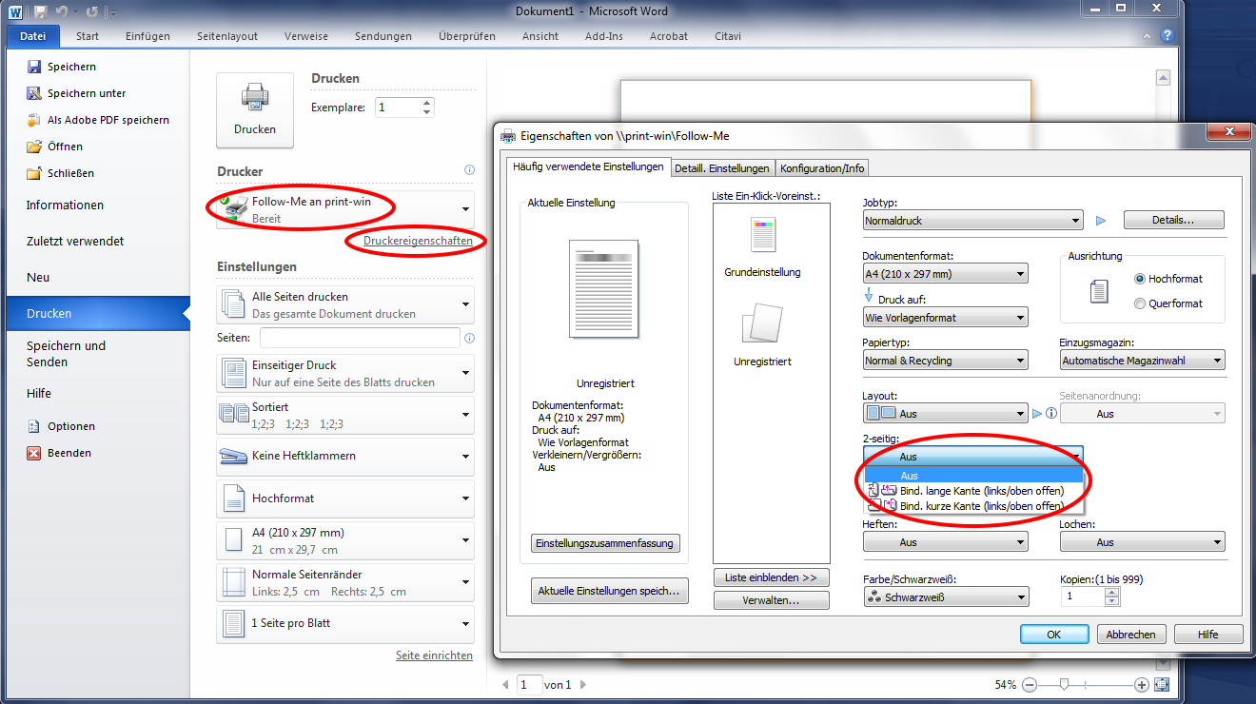The width and height of the screenshot is (1256, 704).
Task: Click the OK button
Action: (x=1054, y=635)
